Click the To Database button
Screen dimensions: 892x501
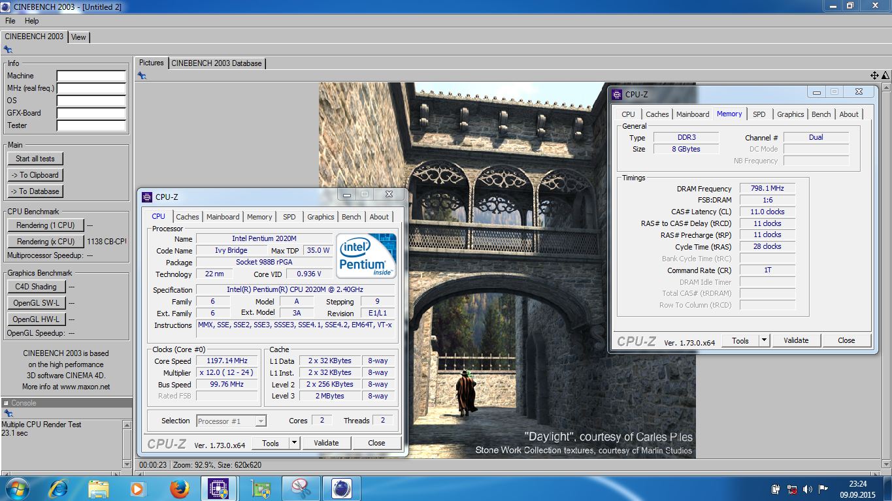click(x=35, y=191)
